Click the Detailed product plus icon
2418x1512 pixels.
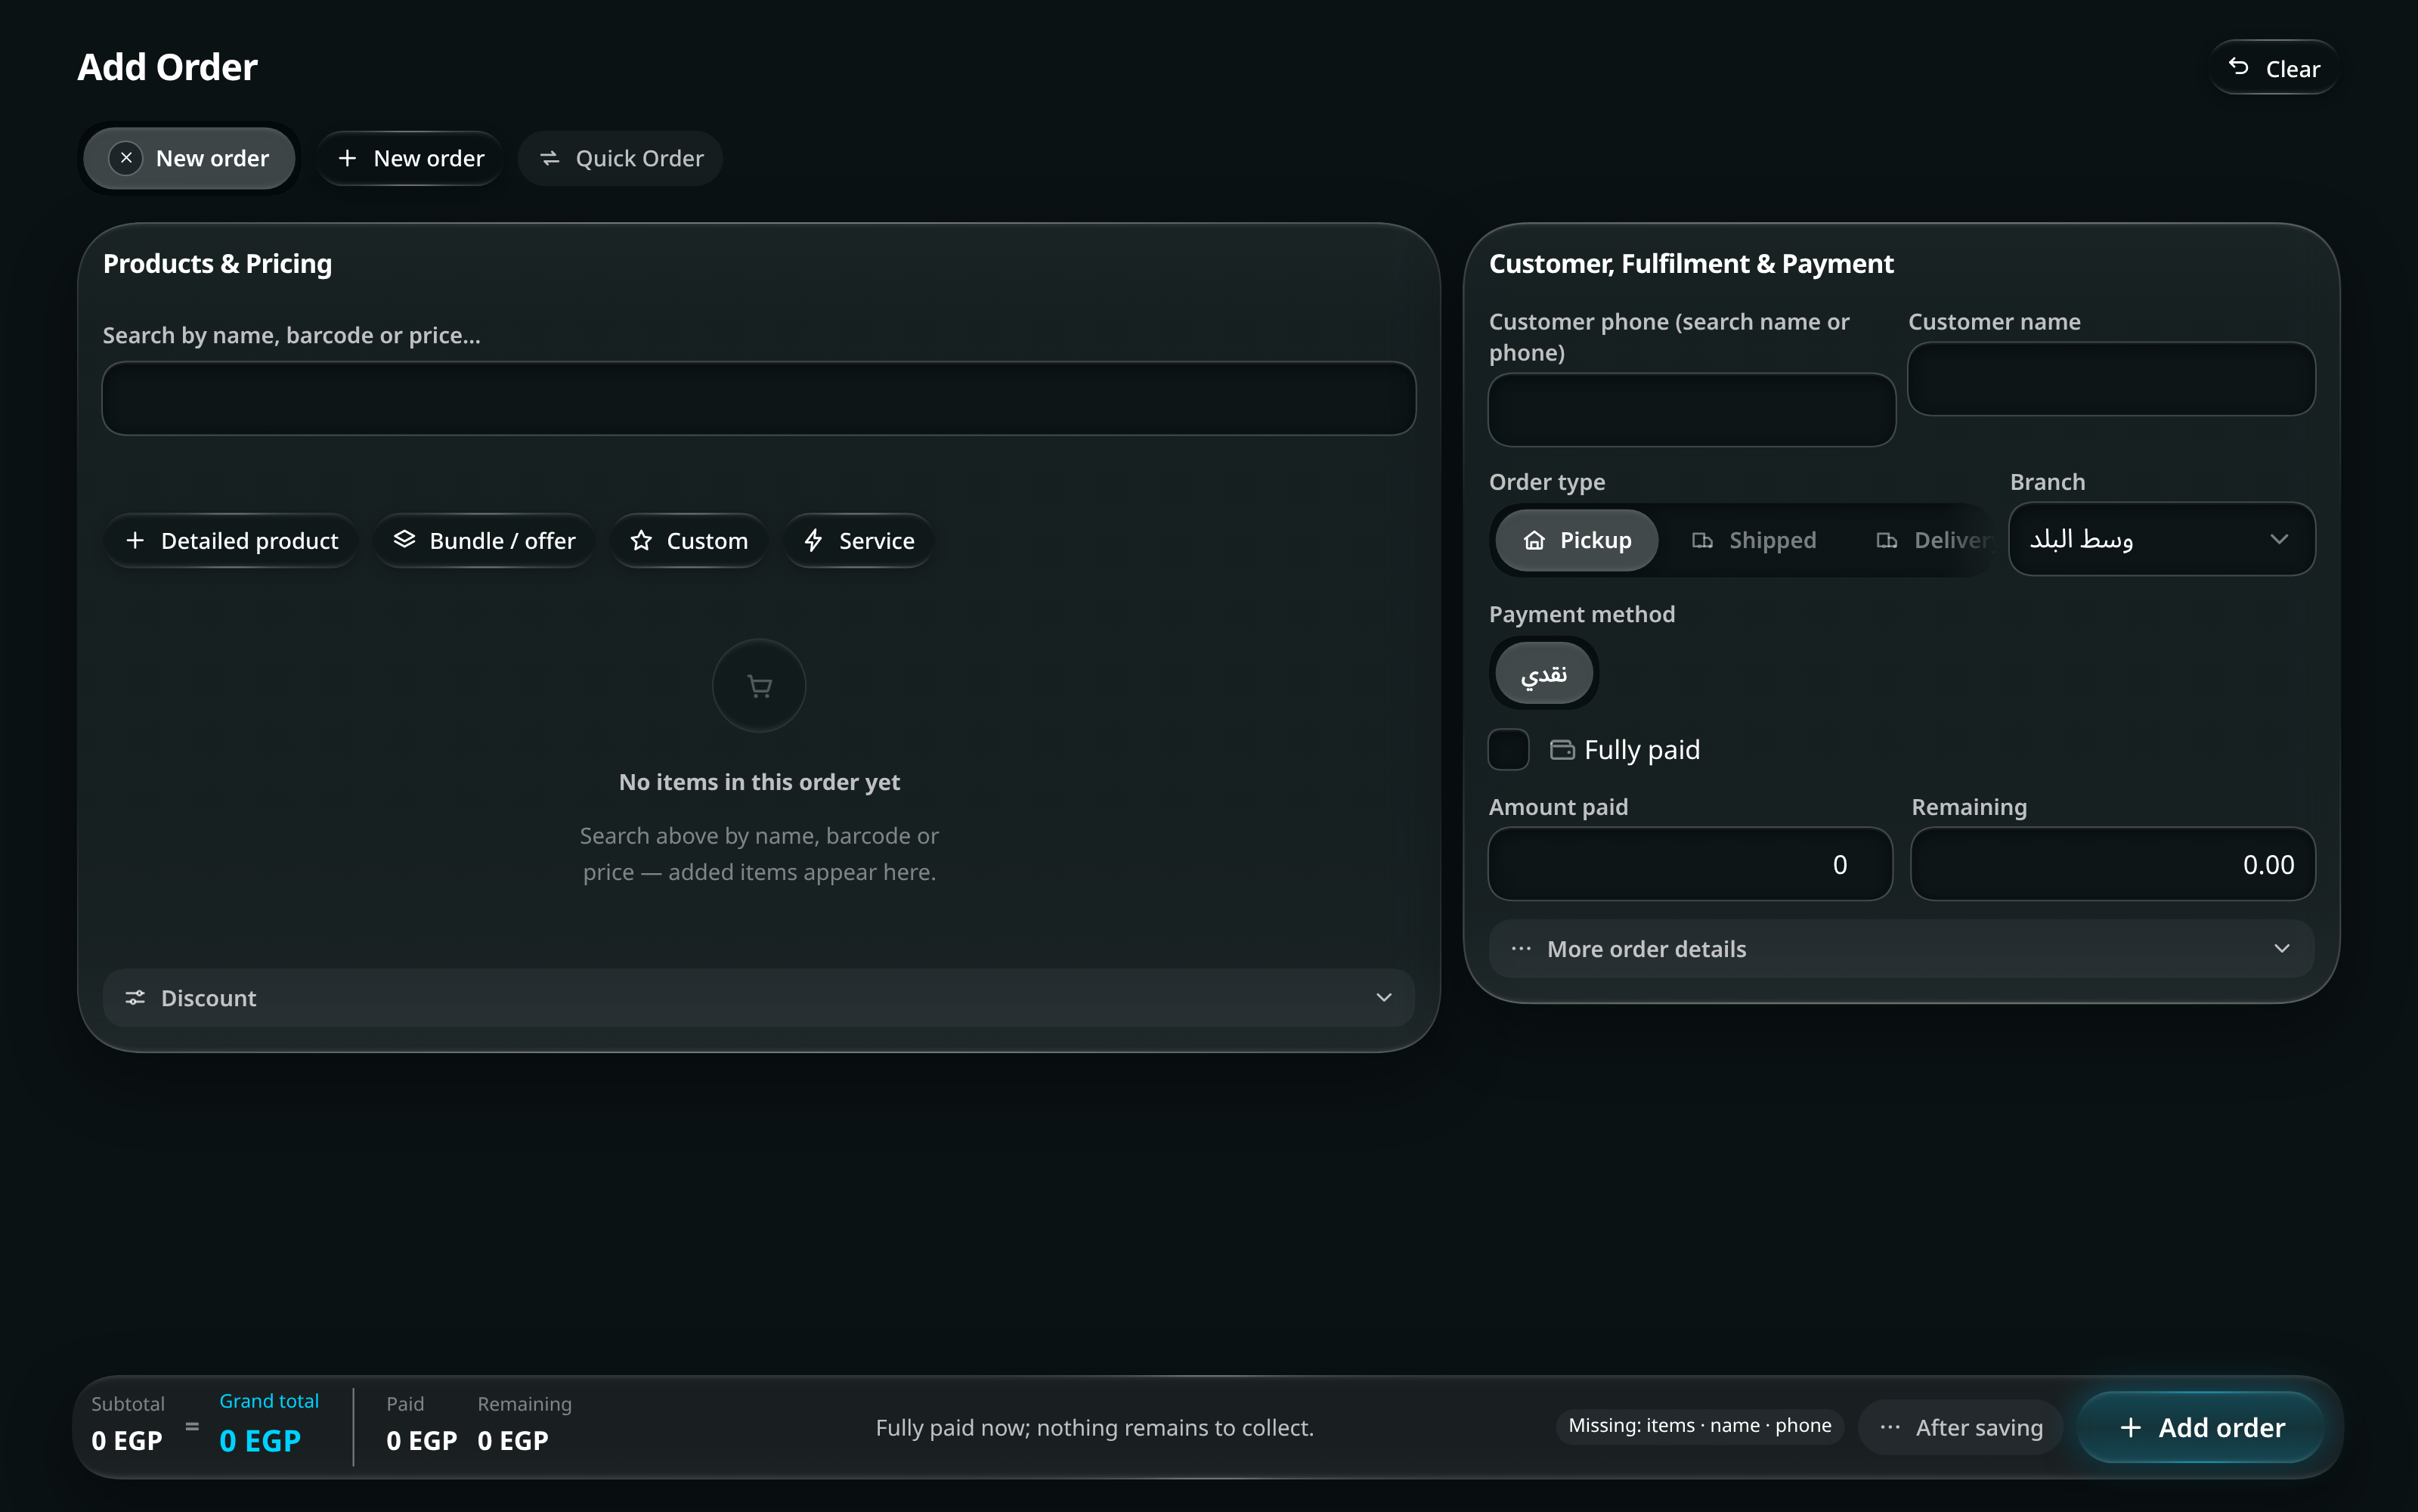pyautogui.click(x=135, y=541)
